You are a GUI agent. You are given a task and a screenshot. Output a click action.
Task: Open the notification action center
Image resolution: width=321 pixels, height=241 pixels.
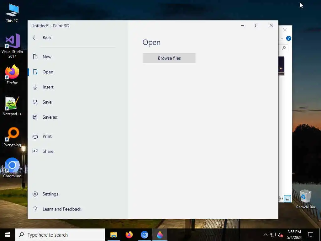pyautogui.click(x=311, y=235)
